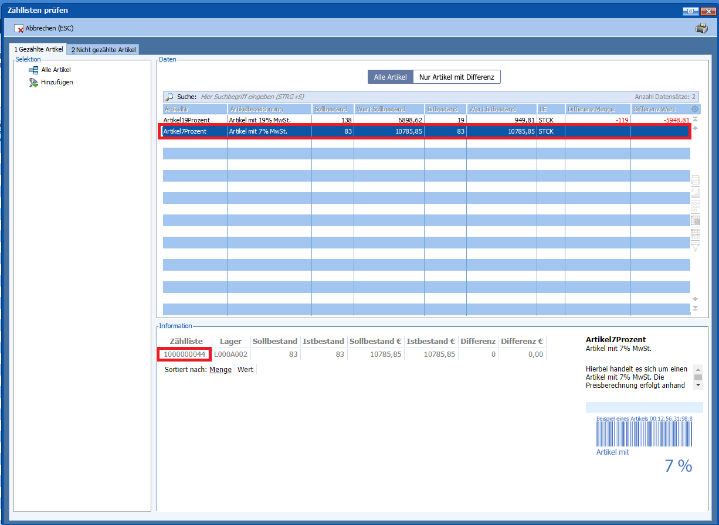The width and height of the screenshot is (719, 525).
Task: Jump to last record arrow
Action: (x=696, y=308)
